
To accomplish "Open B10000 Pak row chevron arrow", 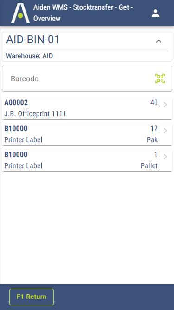I will pos(165,131).
